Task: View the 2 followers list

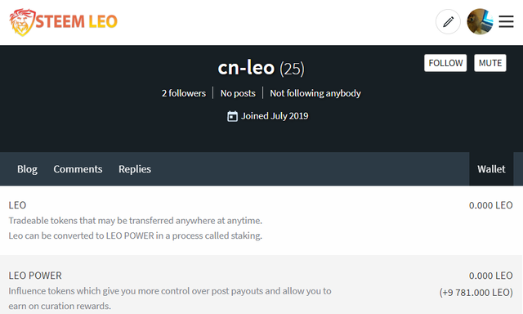Action: [x=184, y=93]
